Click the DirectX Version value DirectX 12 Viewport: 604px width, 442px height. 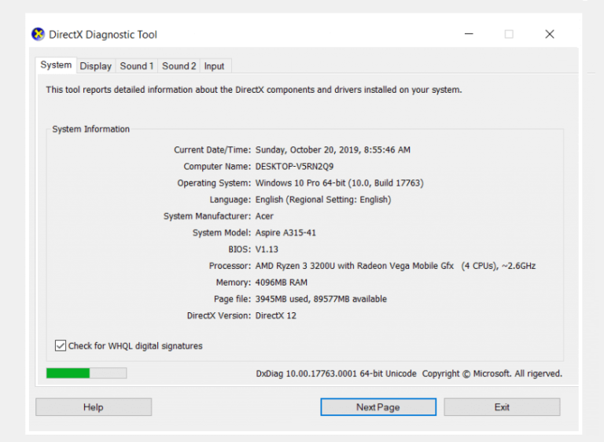point(276,315)
